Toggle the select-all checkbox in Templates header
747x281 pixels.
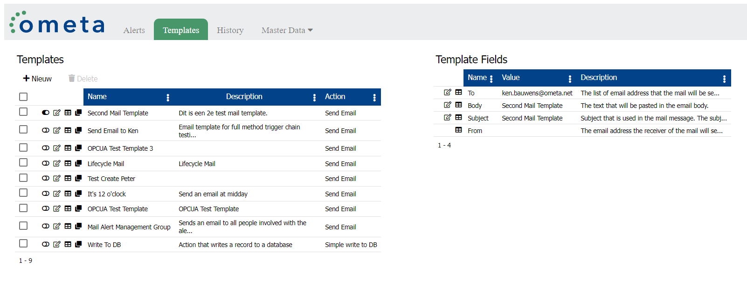point(23,97)
